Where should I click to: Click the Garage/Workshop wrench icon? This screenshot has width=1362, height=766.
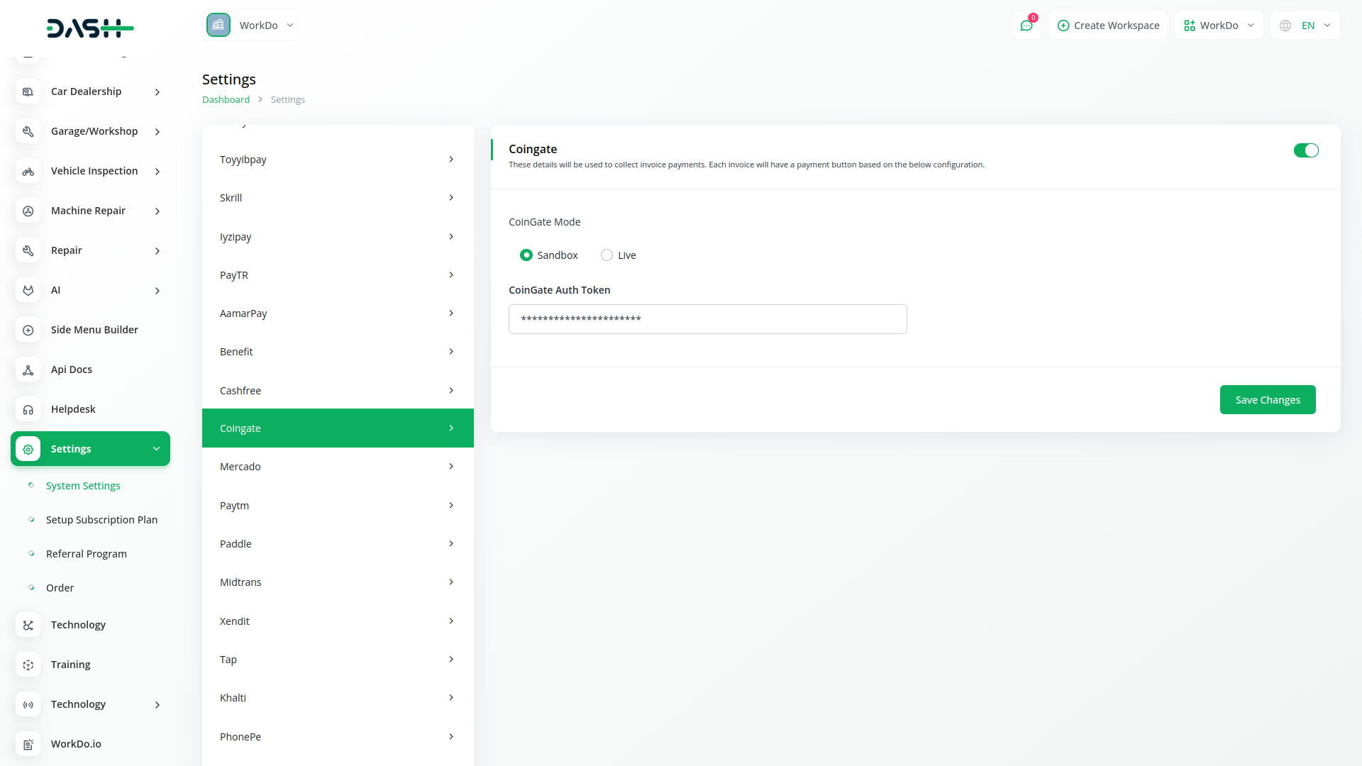[28, 131]
